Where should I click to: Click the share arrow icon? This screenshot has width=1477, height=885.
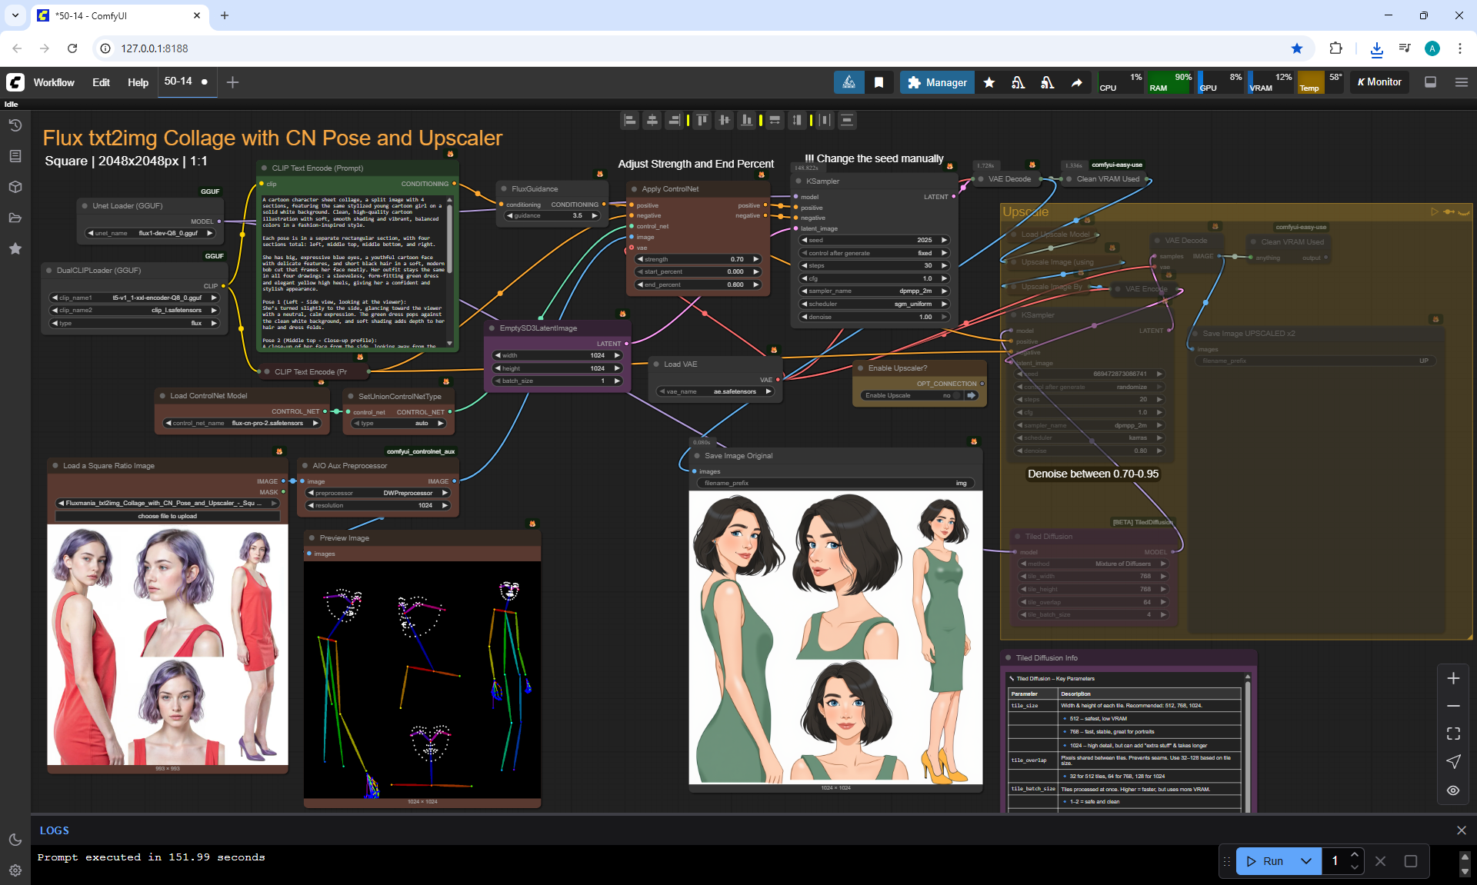(x=1077, y=82)
